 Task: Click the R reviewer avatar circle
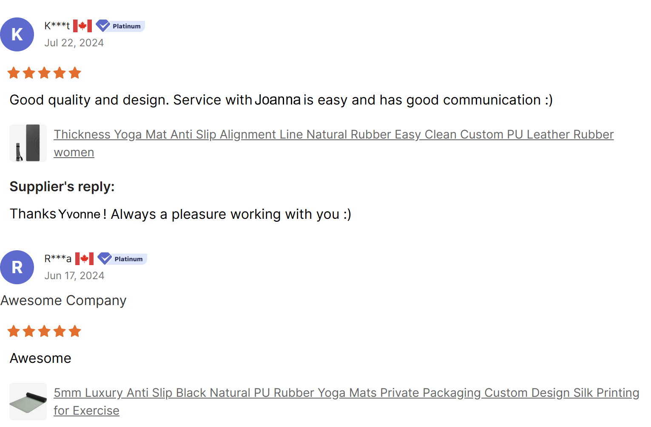[17, 267]
